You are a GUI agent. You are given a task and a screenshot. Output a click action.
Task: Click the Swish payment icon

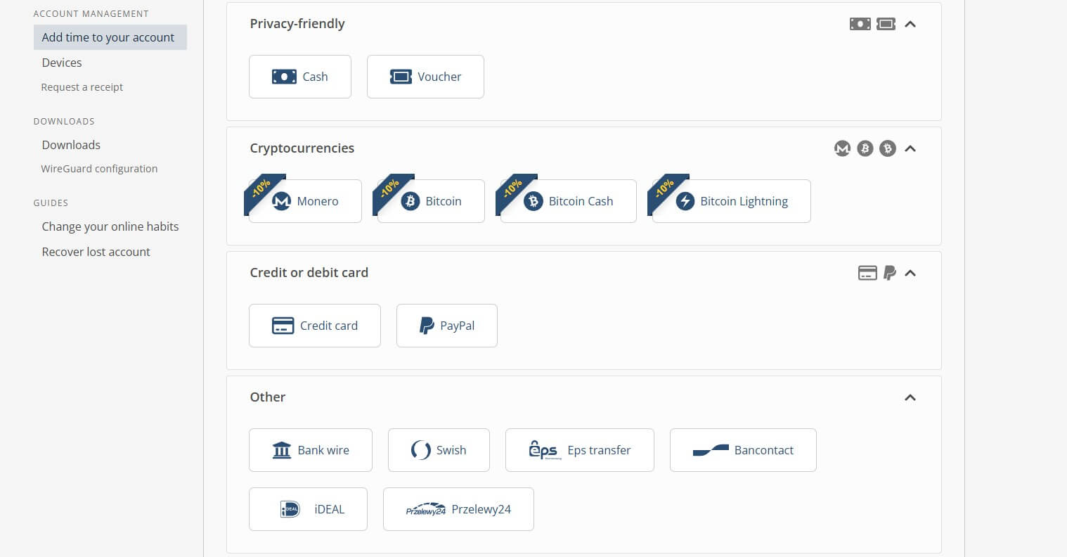(x=439, y=449)
